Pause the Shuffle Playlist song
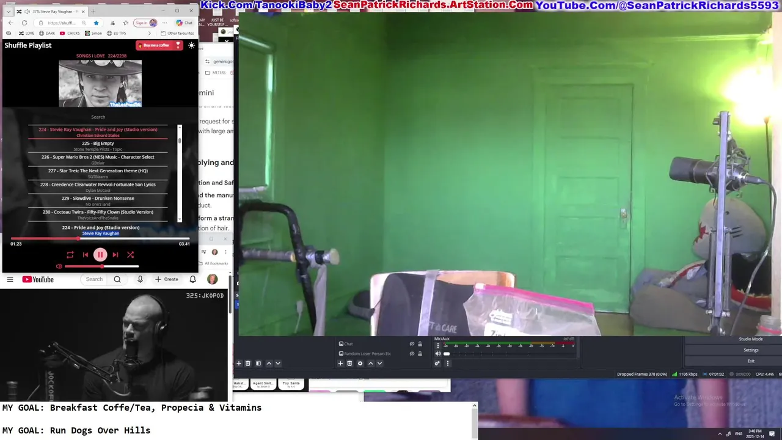 100,255
